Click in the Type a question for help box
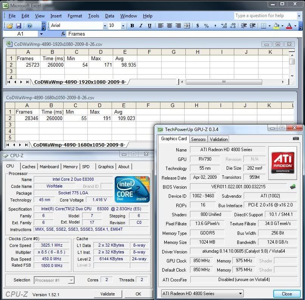 [265, 16]
